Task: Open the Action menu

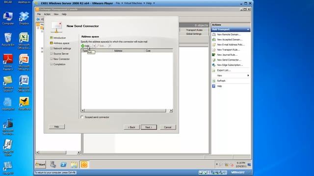Action: [x=47, y=14]
